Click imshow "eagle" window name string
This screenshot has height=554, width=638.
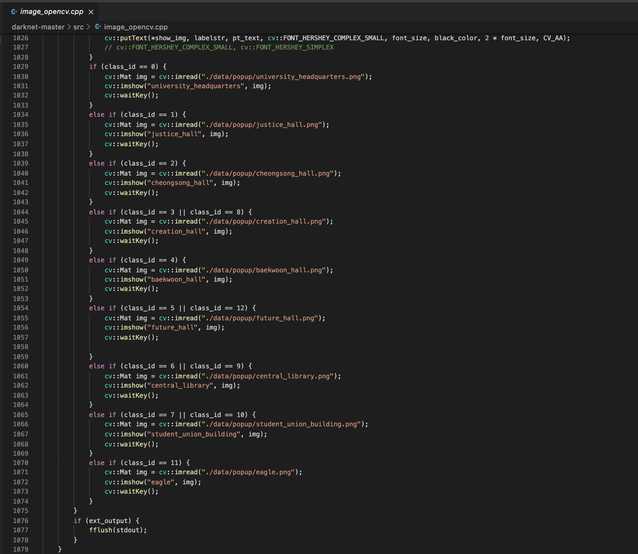(161, 482)
